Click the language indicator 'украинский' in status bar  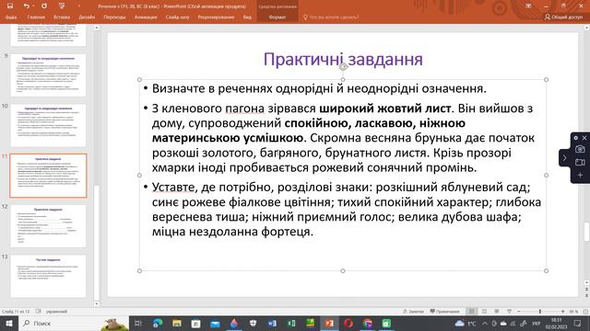pyautogui.click(x=56, y=312)
